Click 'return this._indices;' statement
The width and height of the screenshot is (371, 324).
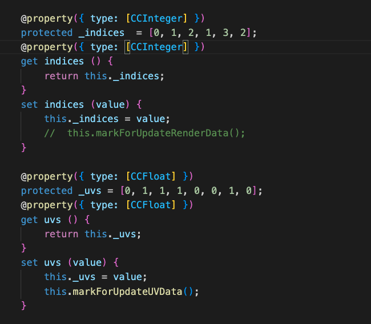[104, 76]
